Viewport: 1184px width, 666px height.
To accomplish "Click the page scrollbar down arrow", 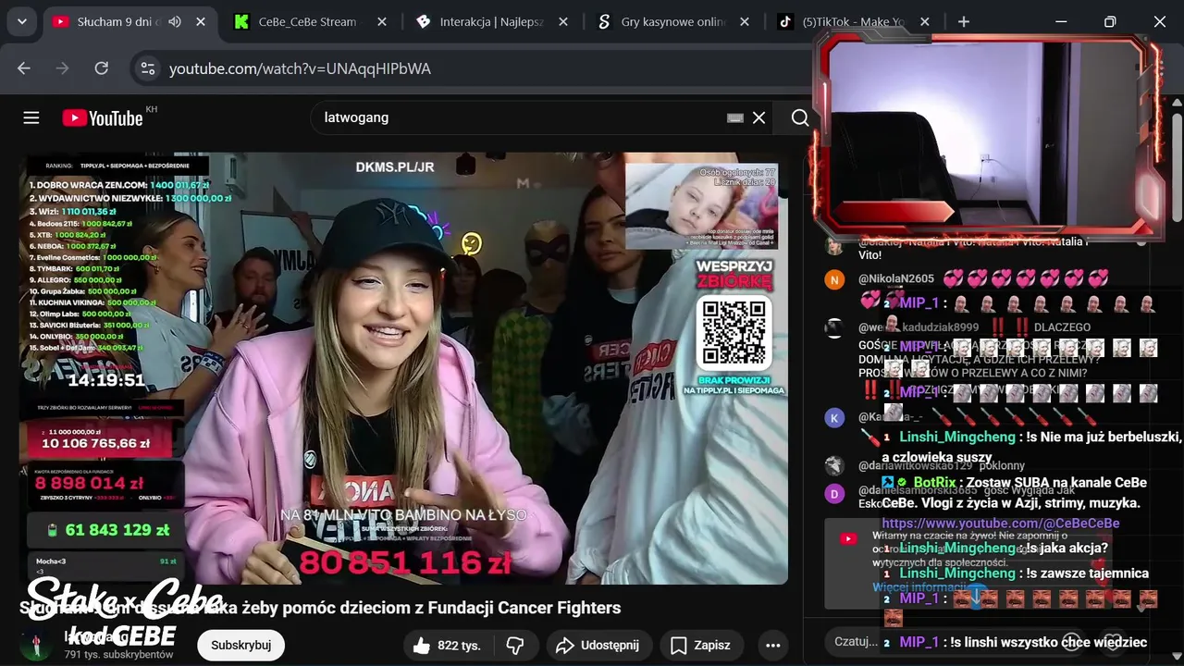I will click(x=1177, y=658).
